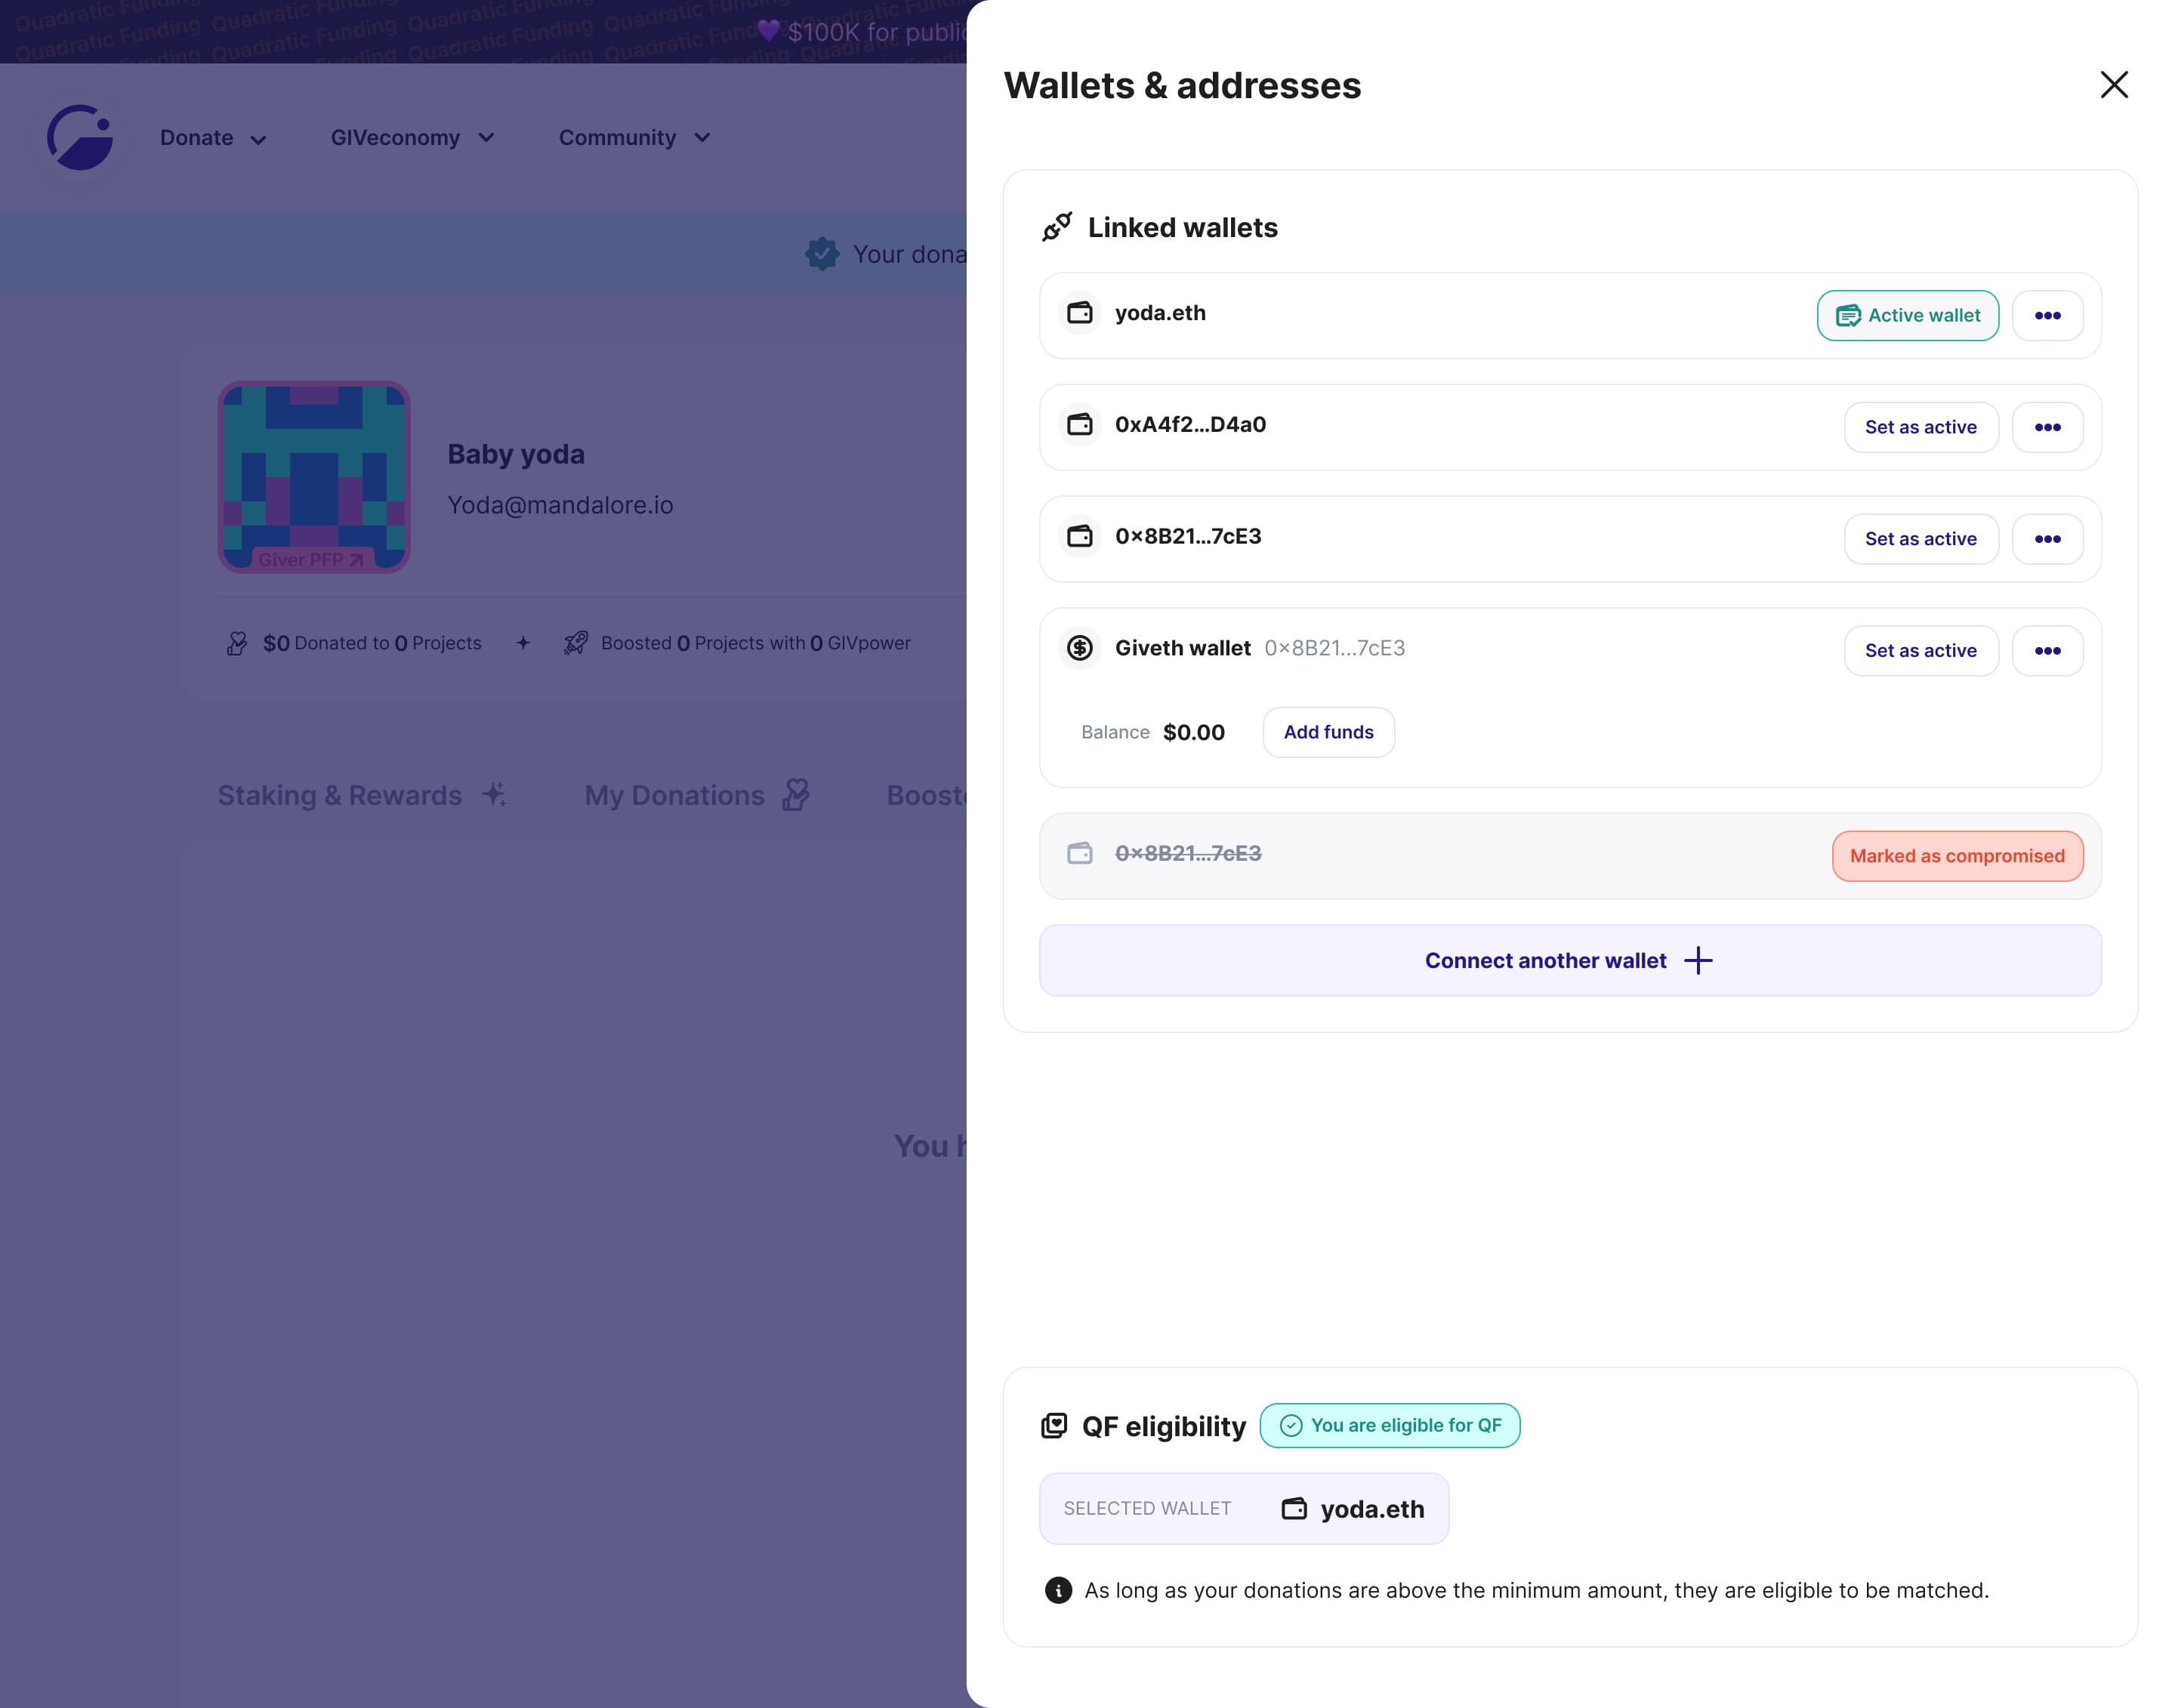Screen dimensions: 2175x1708
Task: Click the Balance $0.00 value
Action: point(1194,732)
